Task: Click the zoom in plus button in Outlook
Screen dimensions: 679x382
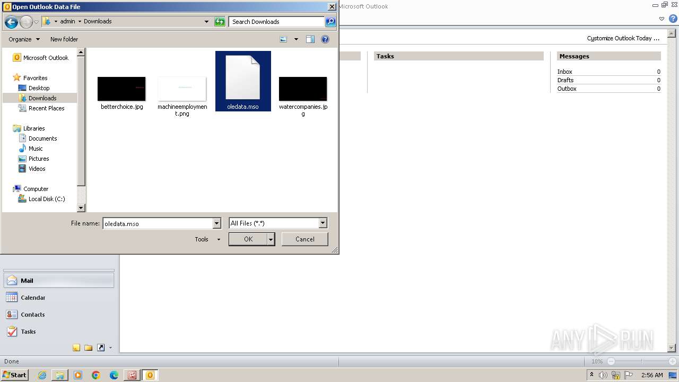Action: coord(672,361)
